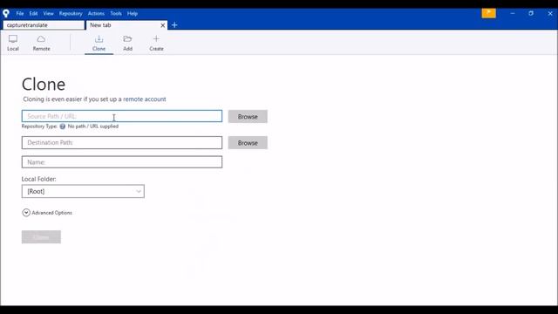The height and width of the screenshot is (314, 558).
Task: Select the Add repository icon
Action: [x=127, y=43]
